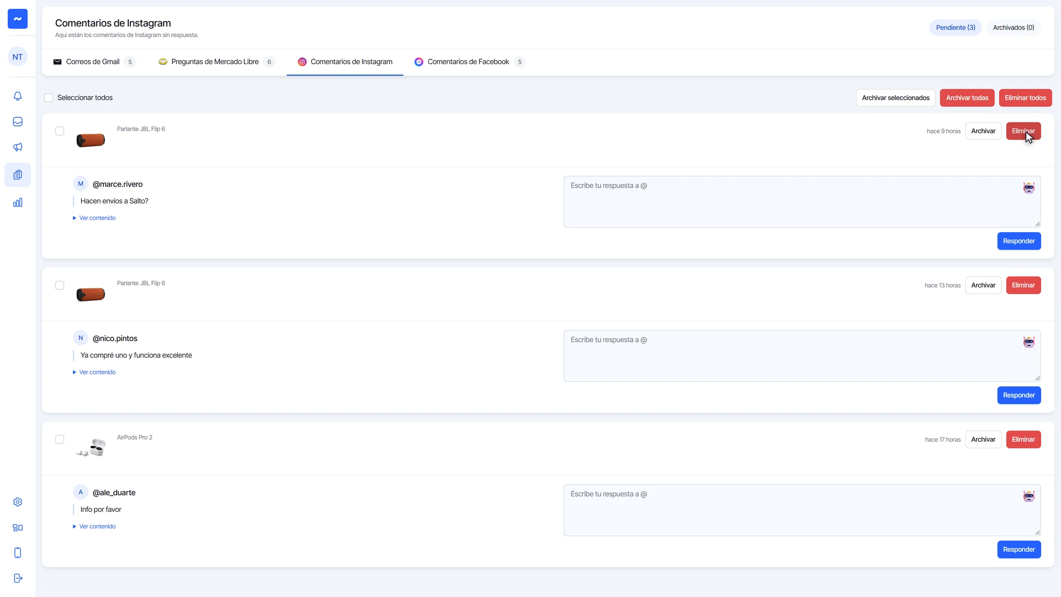The height and width of the screenshot is (597, 1061).
Task: Show Pendiente (3) comments
Action: [955, 28]
